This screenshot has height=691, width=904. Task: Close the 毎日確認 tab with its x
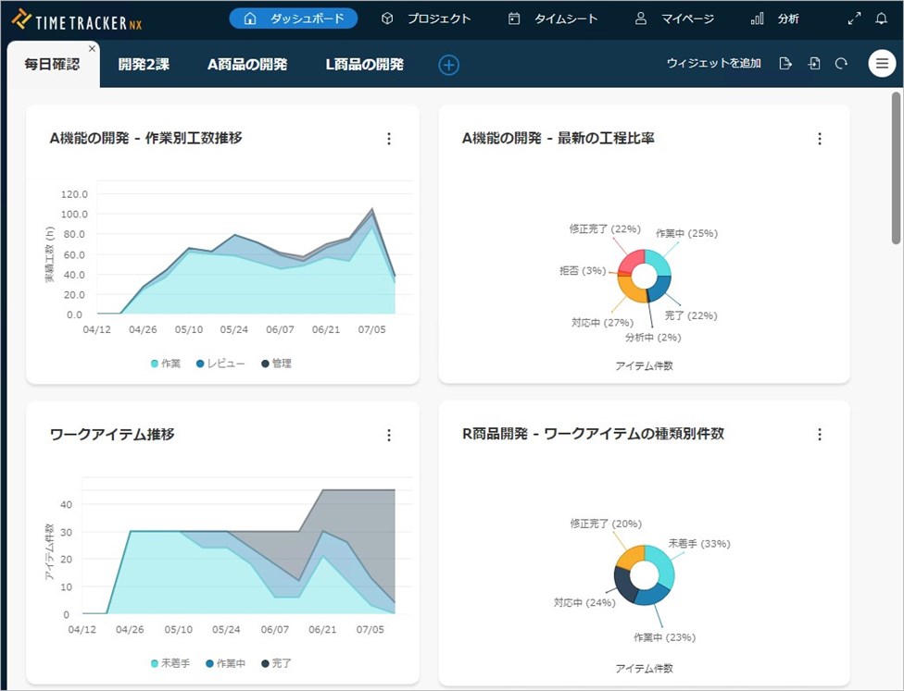tap(92, 48)
